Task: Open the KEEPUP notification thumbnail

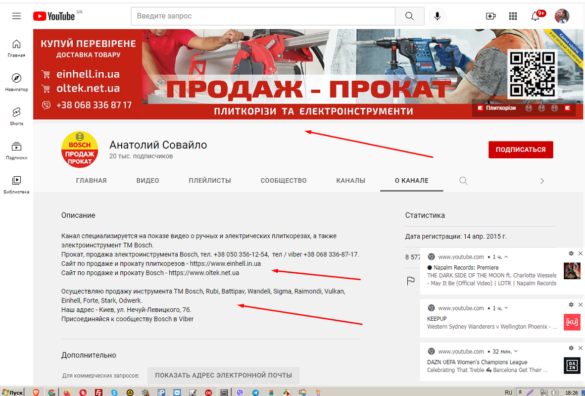Action: coord(572,322)
